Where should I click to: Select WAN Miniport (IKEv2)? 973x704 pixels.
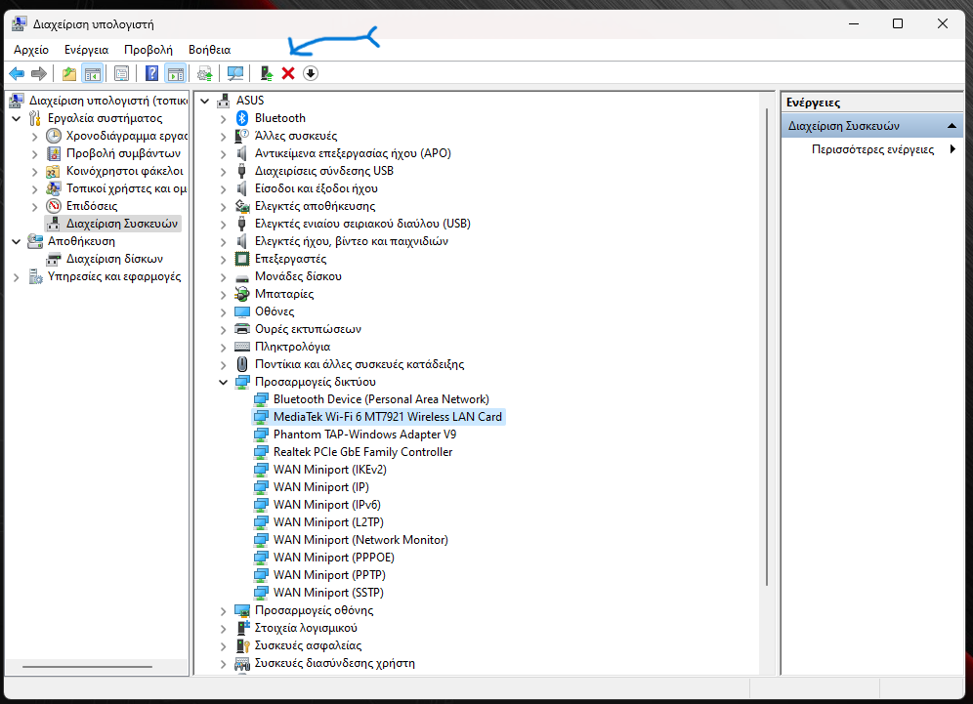point(329,470)
